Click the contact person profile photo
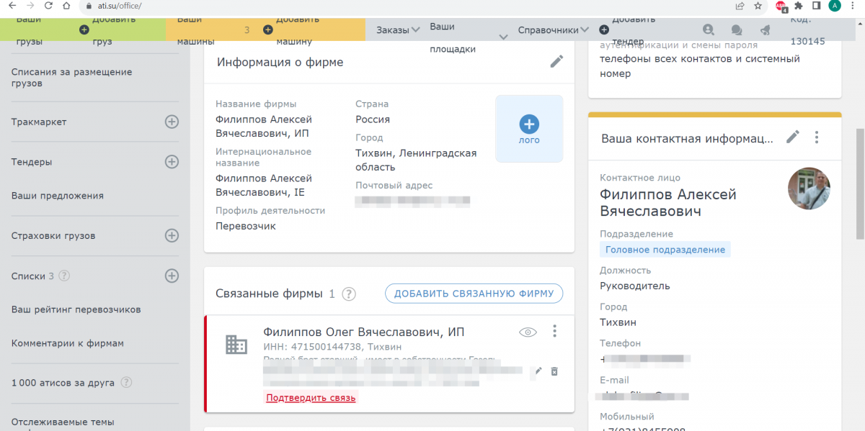The width and height of the screenshot is (865, 431). (809, 189)
